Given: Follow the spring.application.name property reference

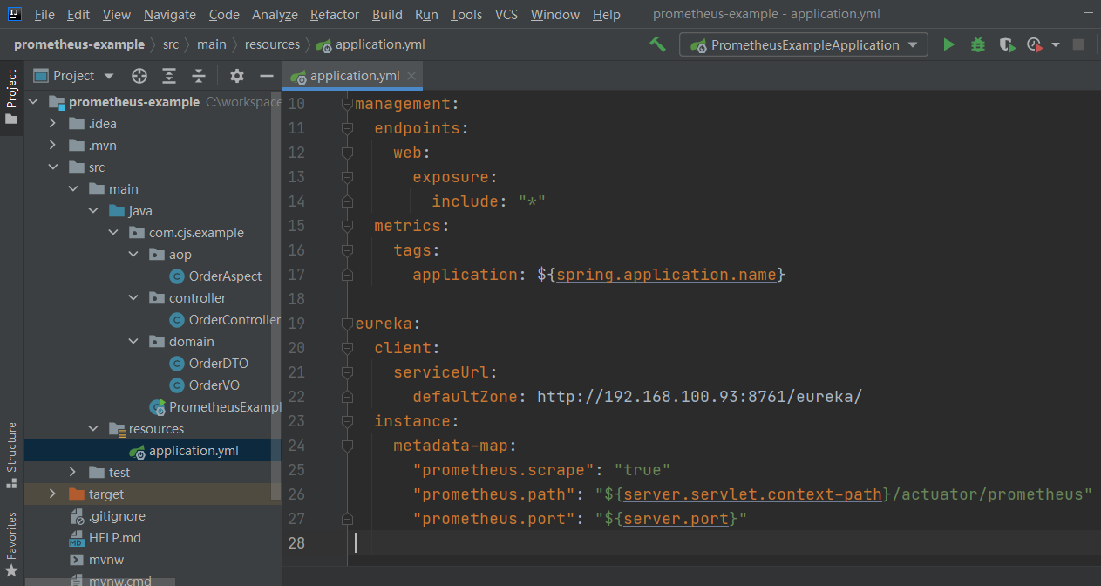Looking at the screenshot, I should (666, 275).
